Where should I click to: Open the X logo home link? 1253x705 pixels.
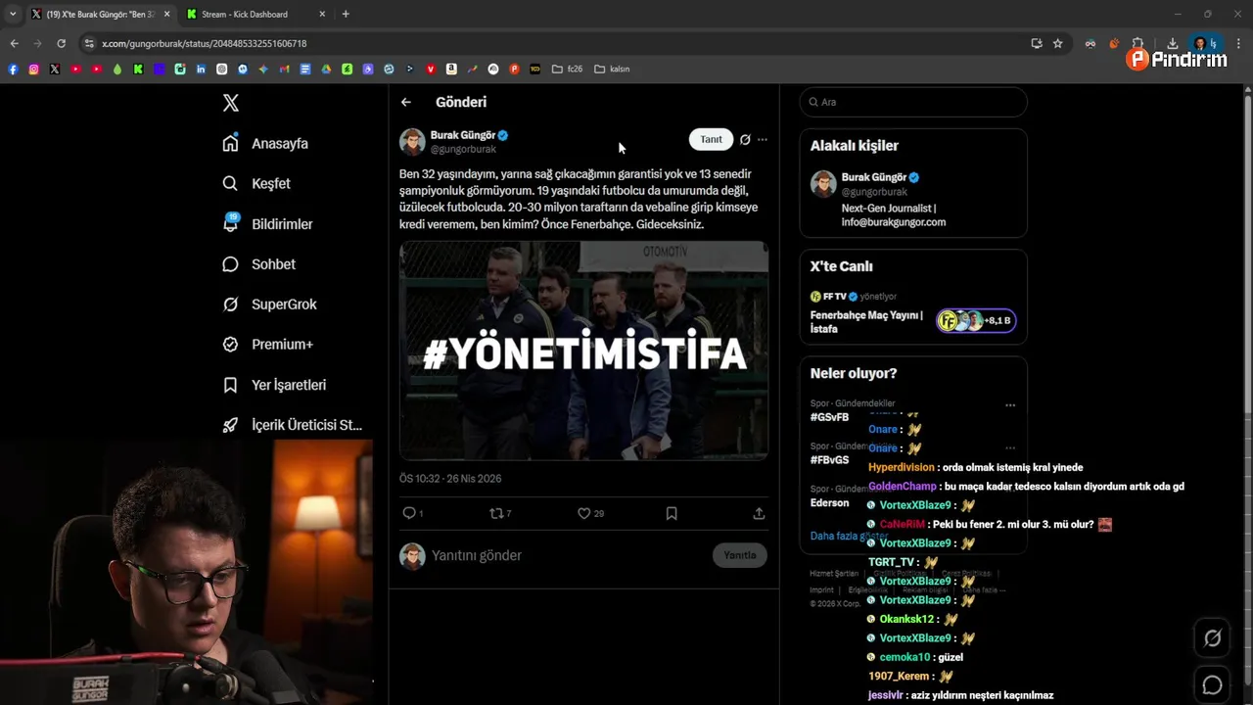pyautogui.click(x=230, y=103)
